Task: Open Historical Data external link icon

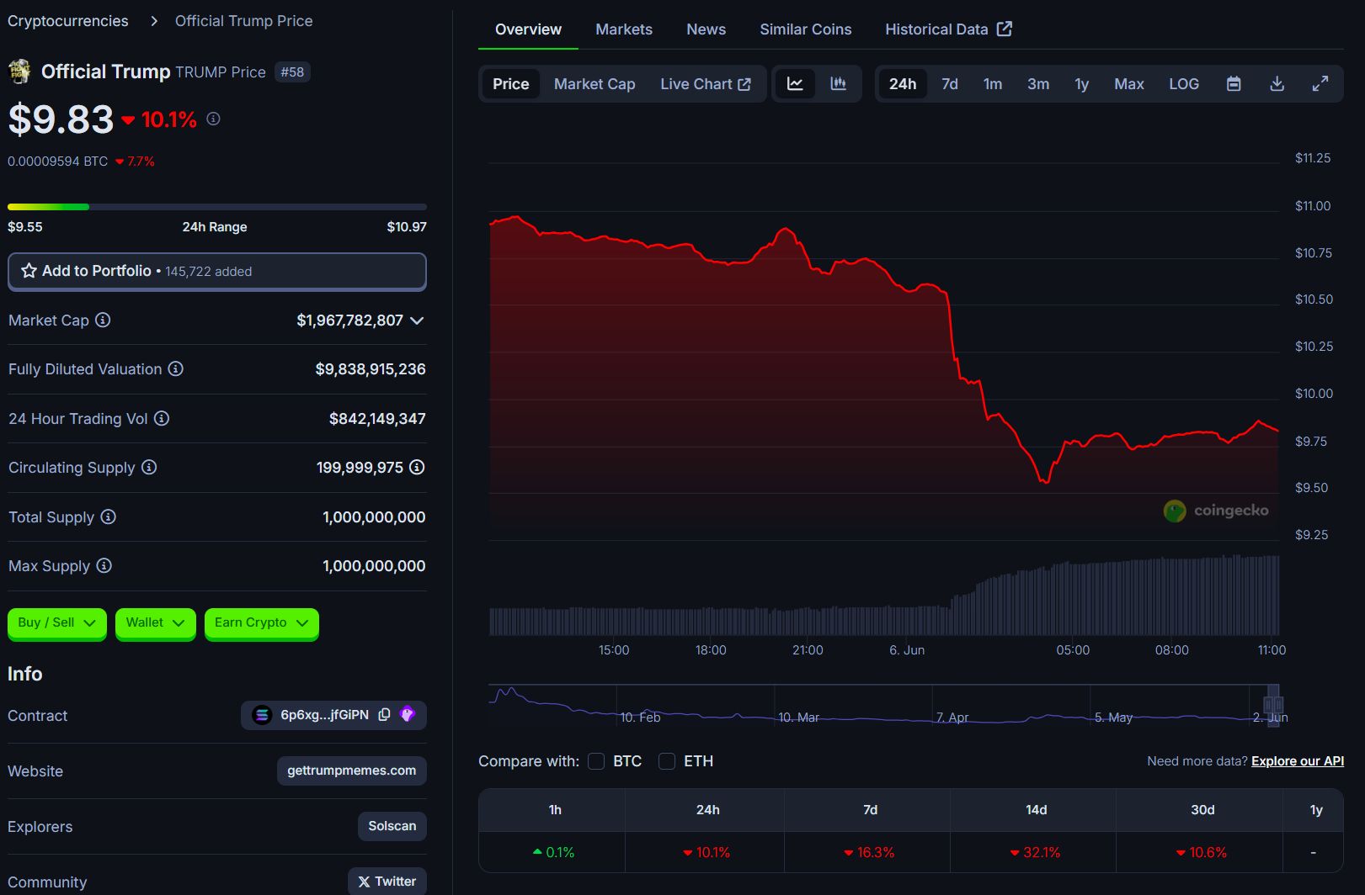Action: [1004, 29]
